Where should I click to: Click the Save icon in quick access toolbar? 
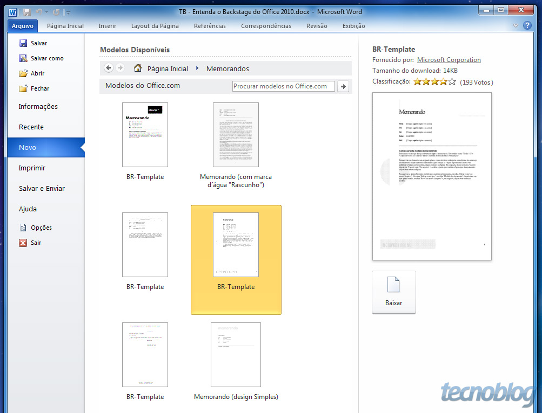pyautogui.click(x=27, y=12)
